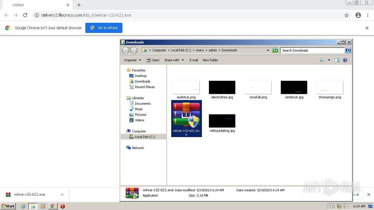
Task: Select electriclines.jpg file
Action: pyautogui.click(x=222, y=90)
